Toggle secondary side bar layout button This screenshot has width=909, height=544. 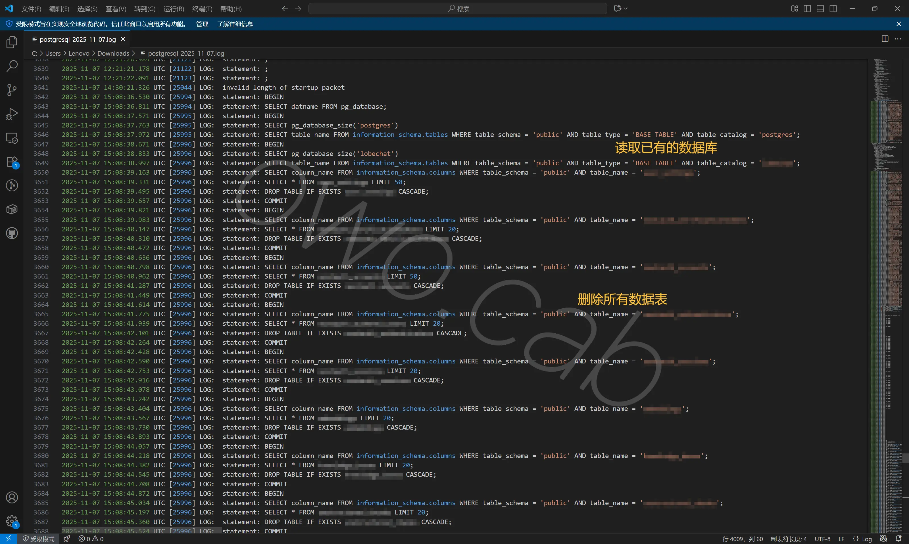pyautogui.click(x=833, y=9)
